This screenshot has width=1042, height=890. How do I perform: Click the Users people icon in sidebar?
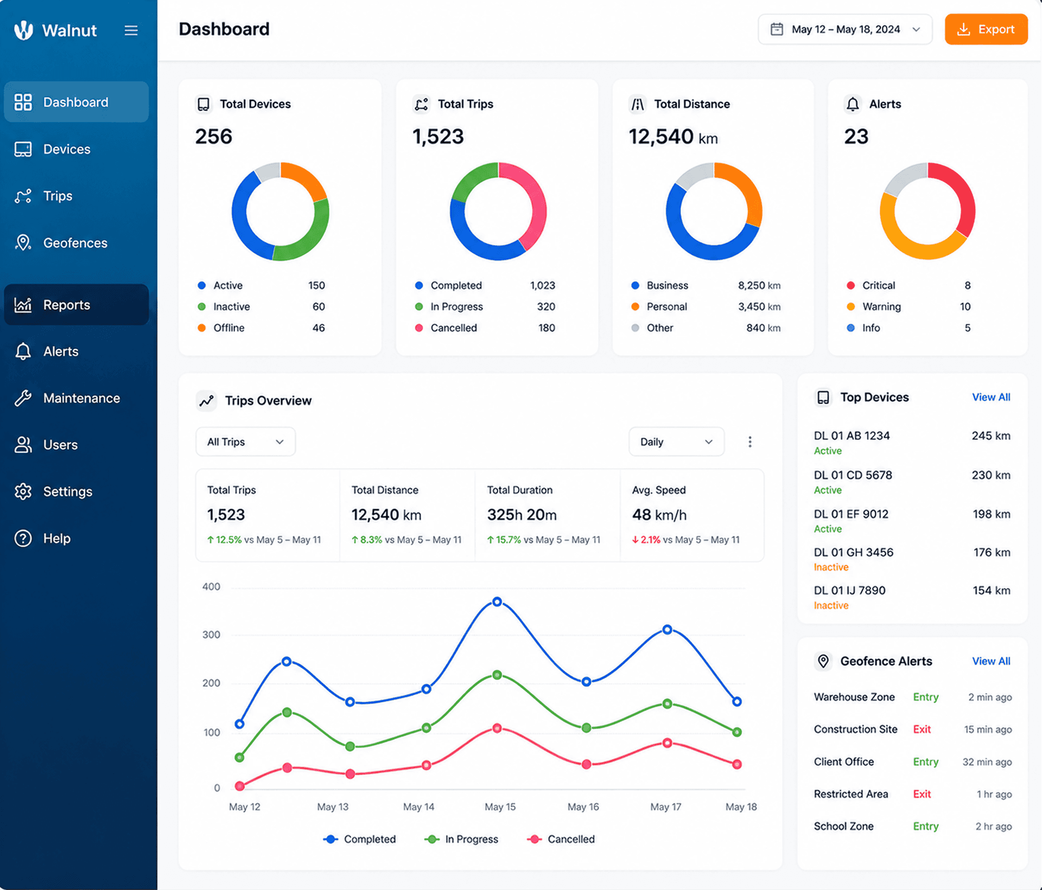(x=23, y=445)
